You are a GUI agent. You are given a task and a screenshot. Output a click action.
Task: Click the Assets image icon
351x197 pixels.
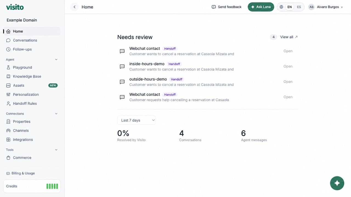pyautogui.click(x=8, y=85)
